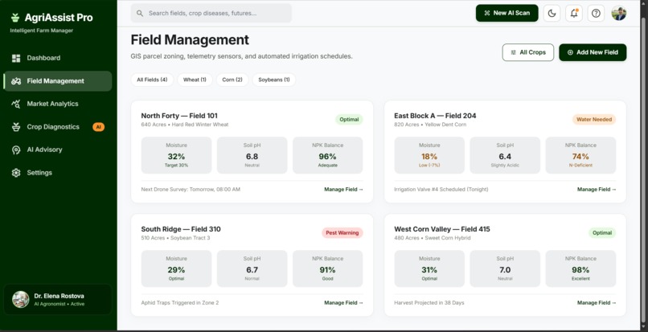Open Manage Field for East Block A
The height and width of the screenshot is (332, 648).
[x=597, y=190]
